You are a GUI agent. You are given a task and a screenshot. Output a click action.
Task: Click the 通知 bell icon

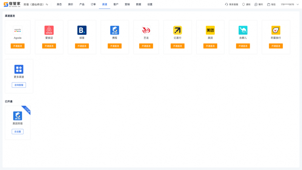(x=243, y=5)
